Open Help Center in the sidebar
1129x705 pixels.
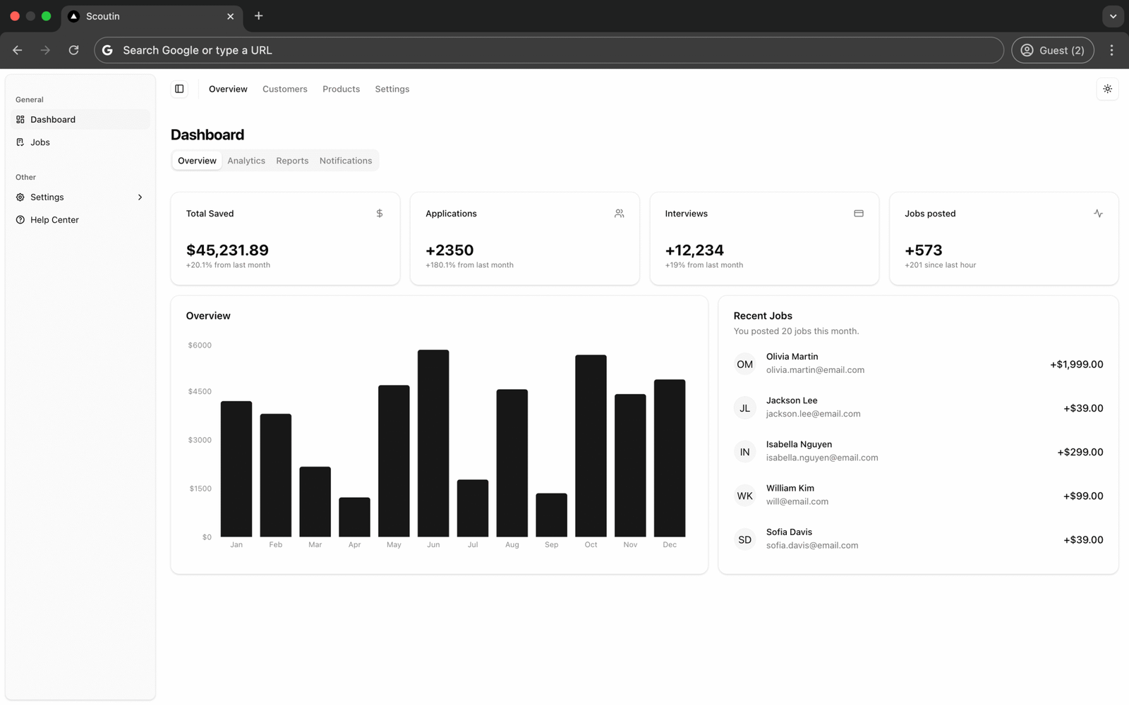click(80, 220)
